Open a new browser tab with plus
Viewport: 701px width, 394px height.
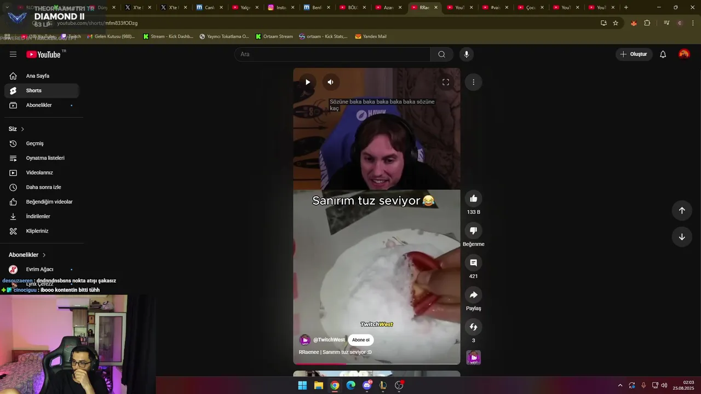(x=626, y=8)
